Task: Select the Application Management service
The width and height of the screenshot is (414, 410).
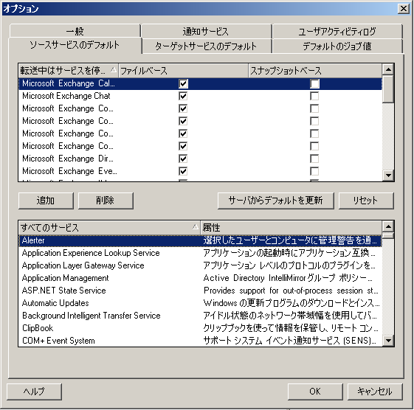Action: click(x=201, y=278)
